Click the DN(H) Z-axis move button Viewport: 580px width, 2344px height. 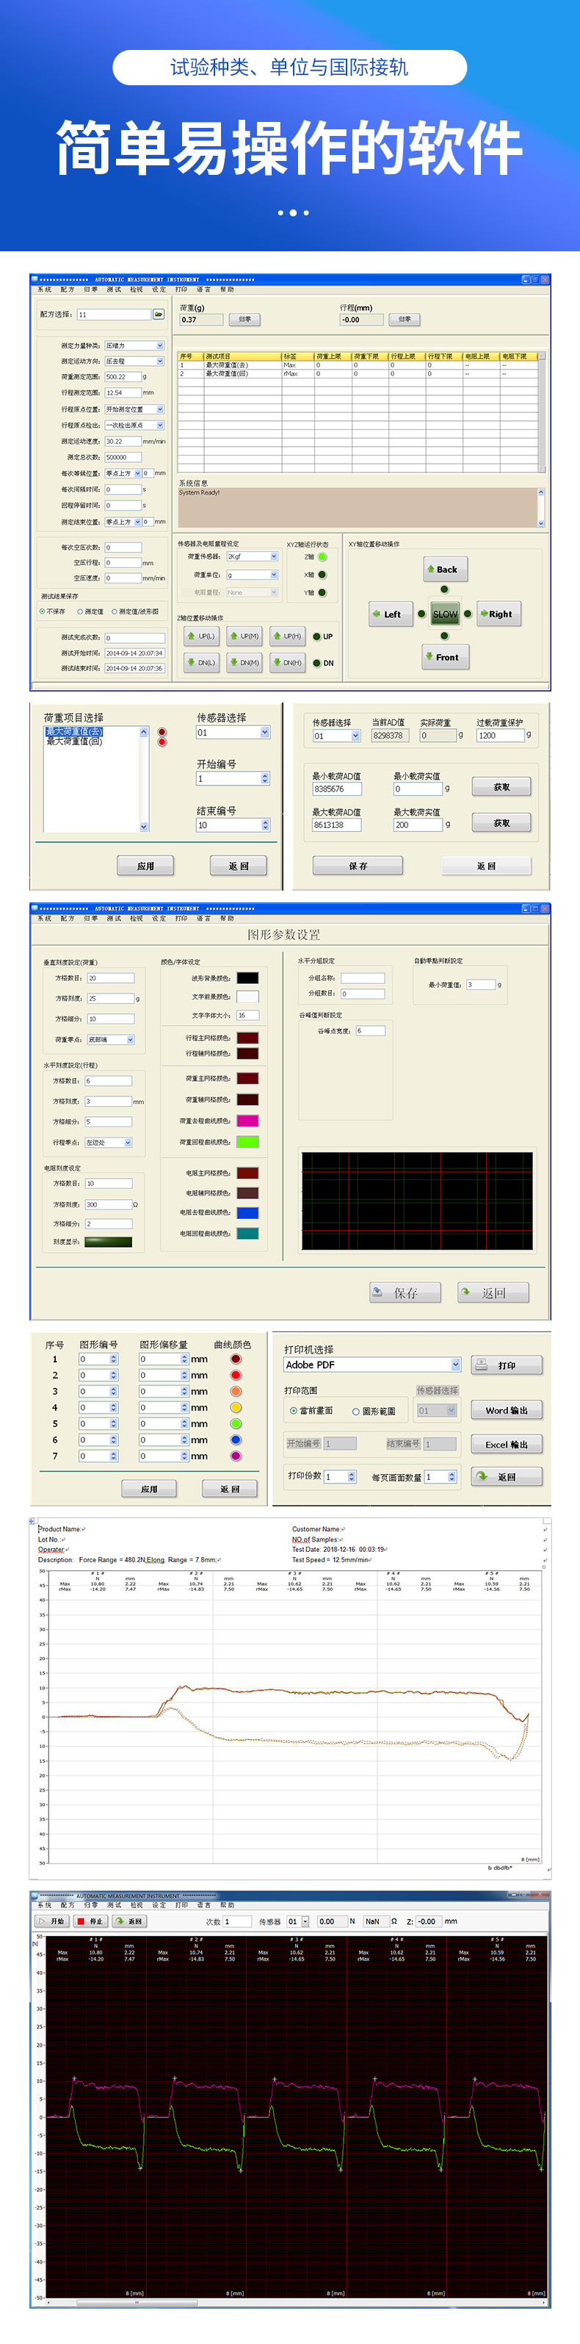pos(287,663)
